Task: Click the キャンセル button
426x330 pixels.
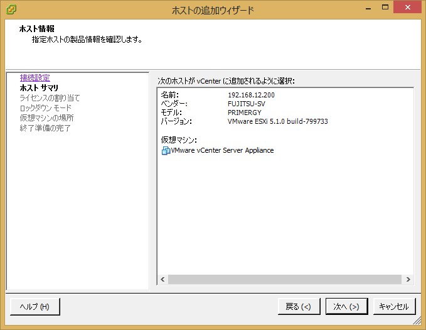Action: click(x=394, y=307)
